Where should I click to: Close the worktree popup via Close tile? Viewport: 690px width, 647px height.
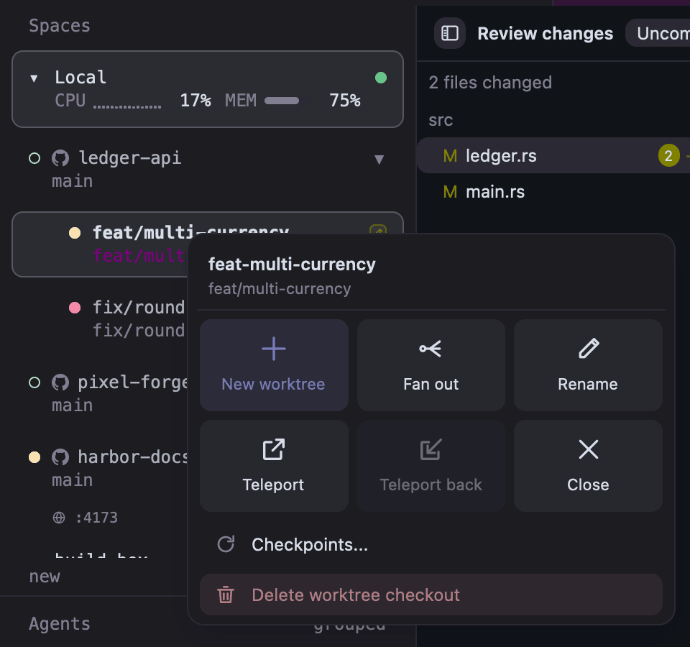(589, 466)
